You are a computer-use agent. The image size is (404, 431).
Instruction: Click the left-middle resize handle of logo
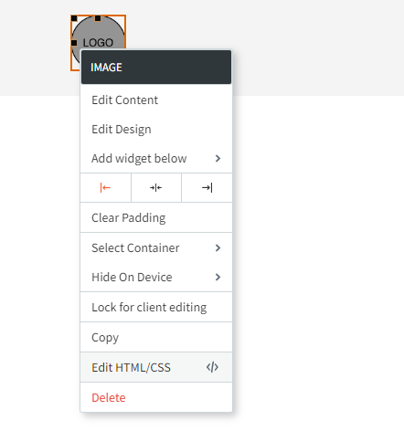[x=74, y=43]
